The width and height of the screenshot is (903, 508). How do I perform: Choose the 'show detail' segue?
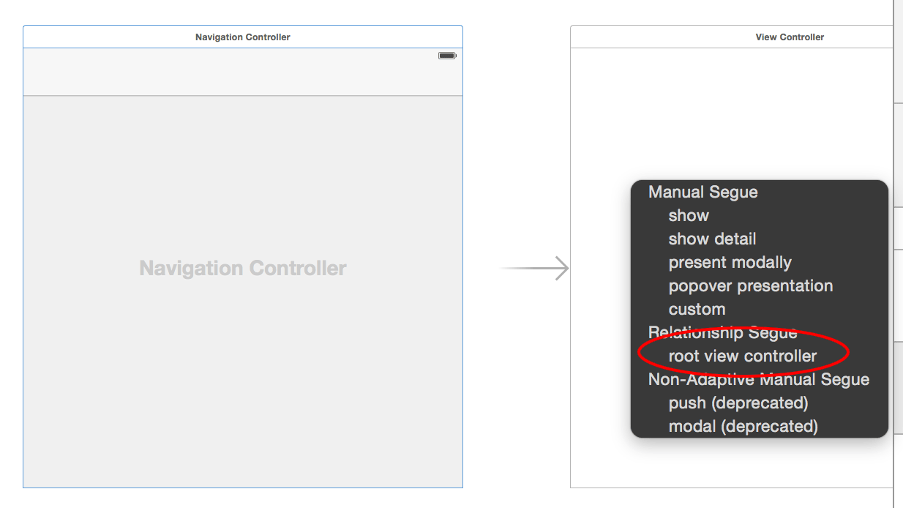click(711, 239)
